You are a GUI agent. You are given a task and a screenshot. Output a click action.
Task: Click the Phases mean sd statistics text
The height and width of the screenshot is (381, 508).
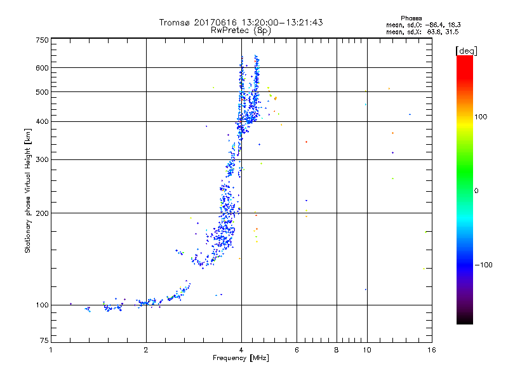423,25
